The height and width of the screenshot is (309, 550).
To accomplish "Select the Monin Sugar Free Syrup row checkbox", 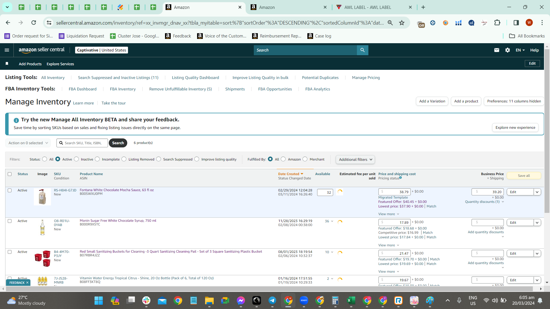I will [x=10, y=221].
